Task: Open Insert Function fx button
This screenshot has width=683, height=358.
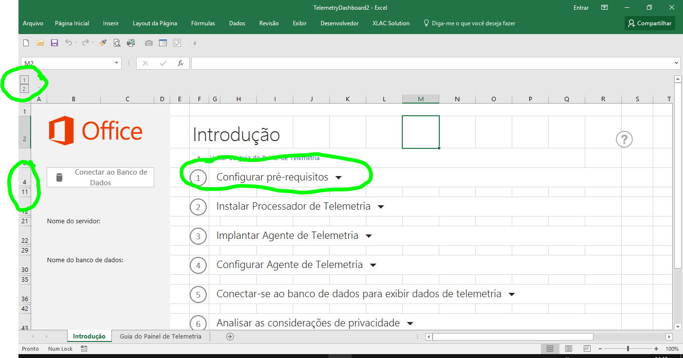Action: [180, 63]
